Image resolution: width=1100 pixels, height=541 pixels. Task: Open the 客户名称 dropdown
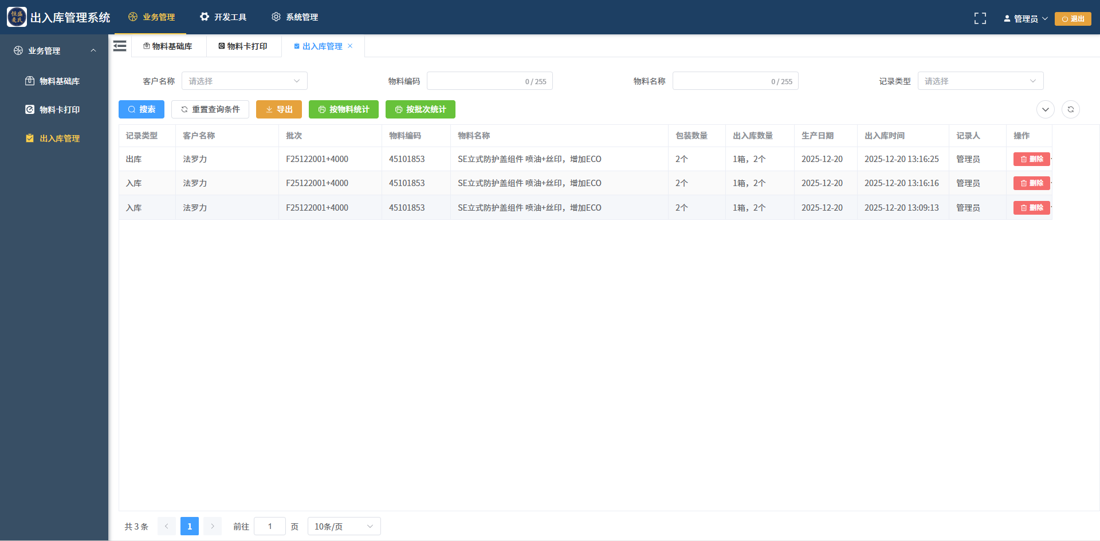(244, 81)
